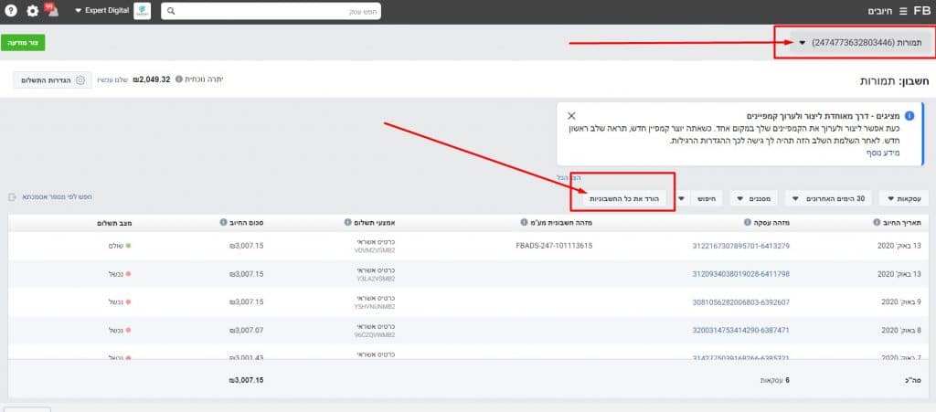Open the arrow dropdown left of 'חיפוש'
Viewport: 936px width, 412px height.
[680, 198]
